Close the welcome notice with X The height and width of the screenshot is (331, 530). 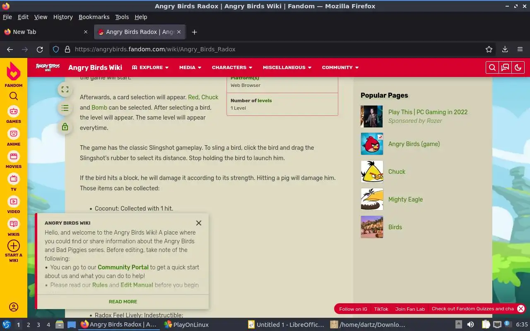(199, 223)
